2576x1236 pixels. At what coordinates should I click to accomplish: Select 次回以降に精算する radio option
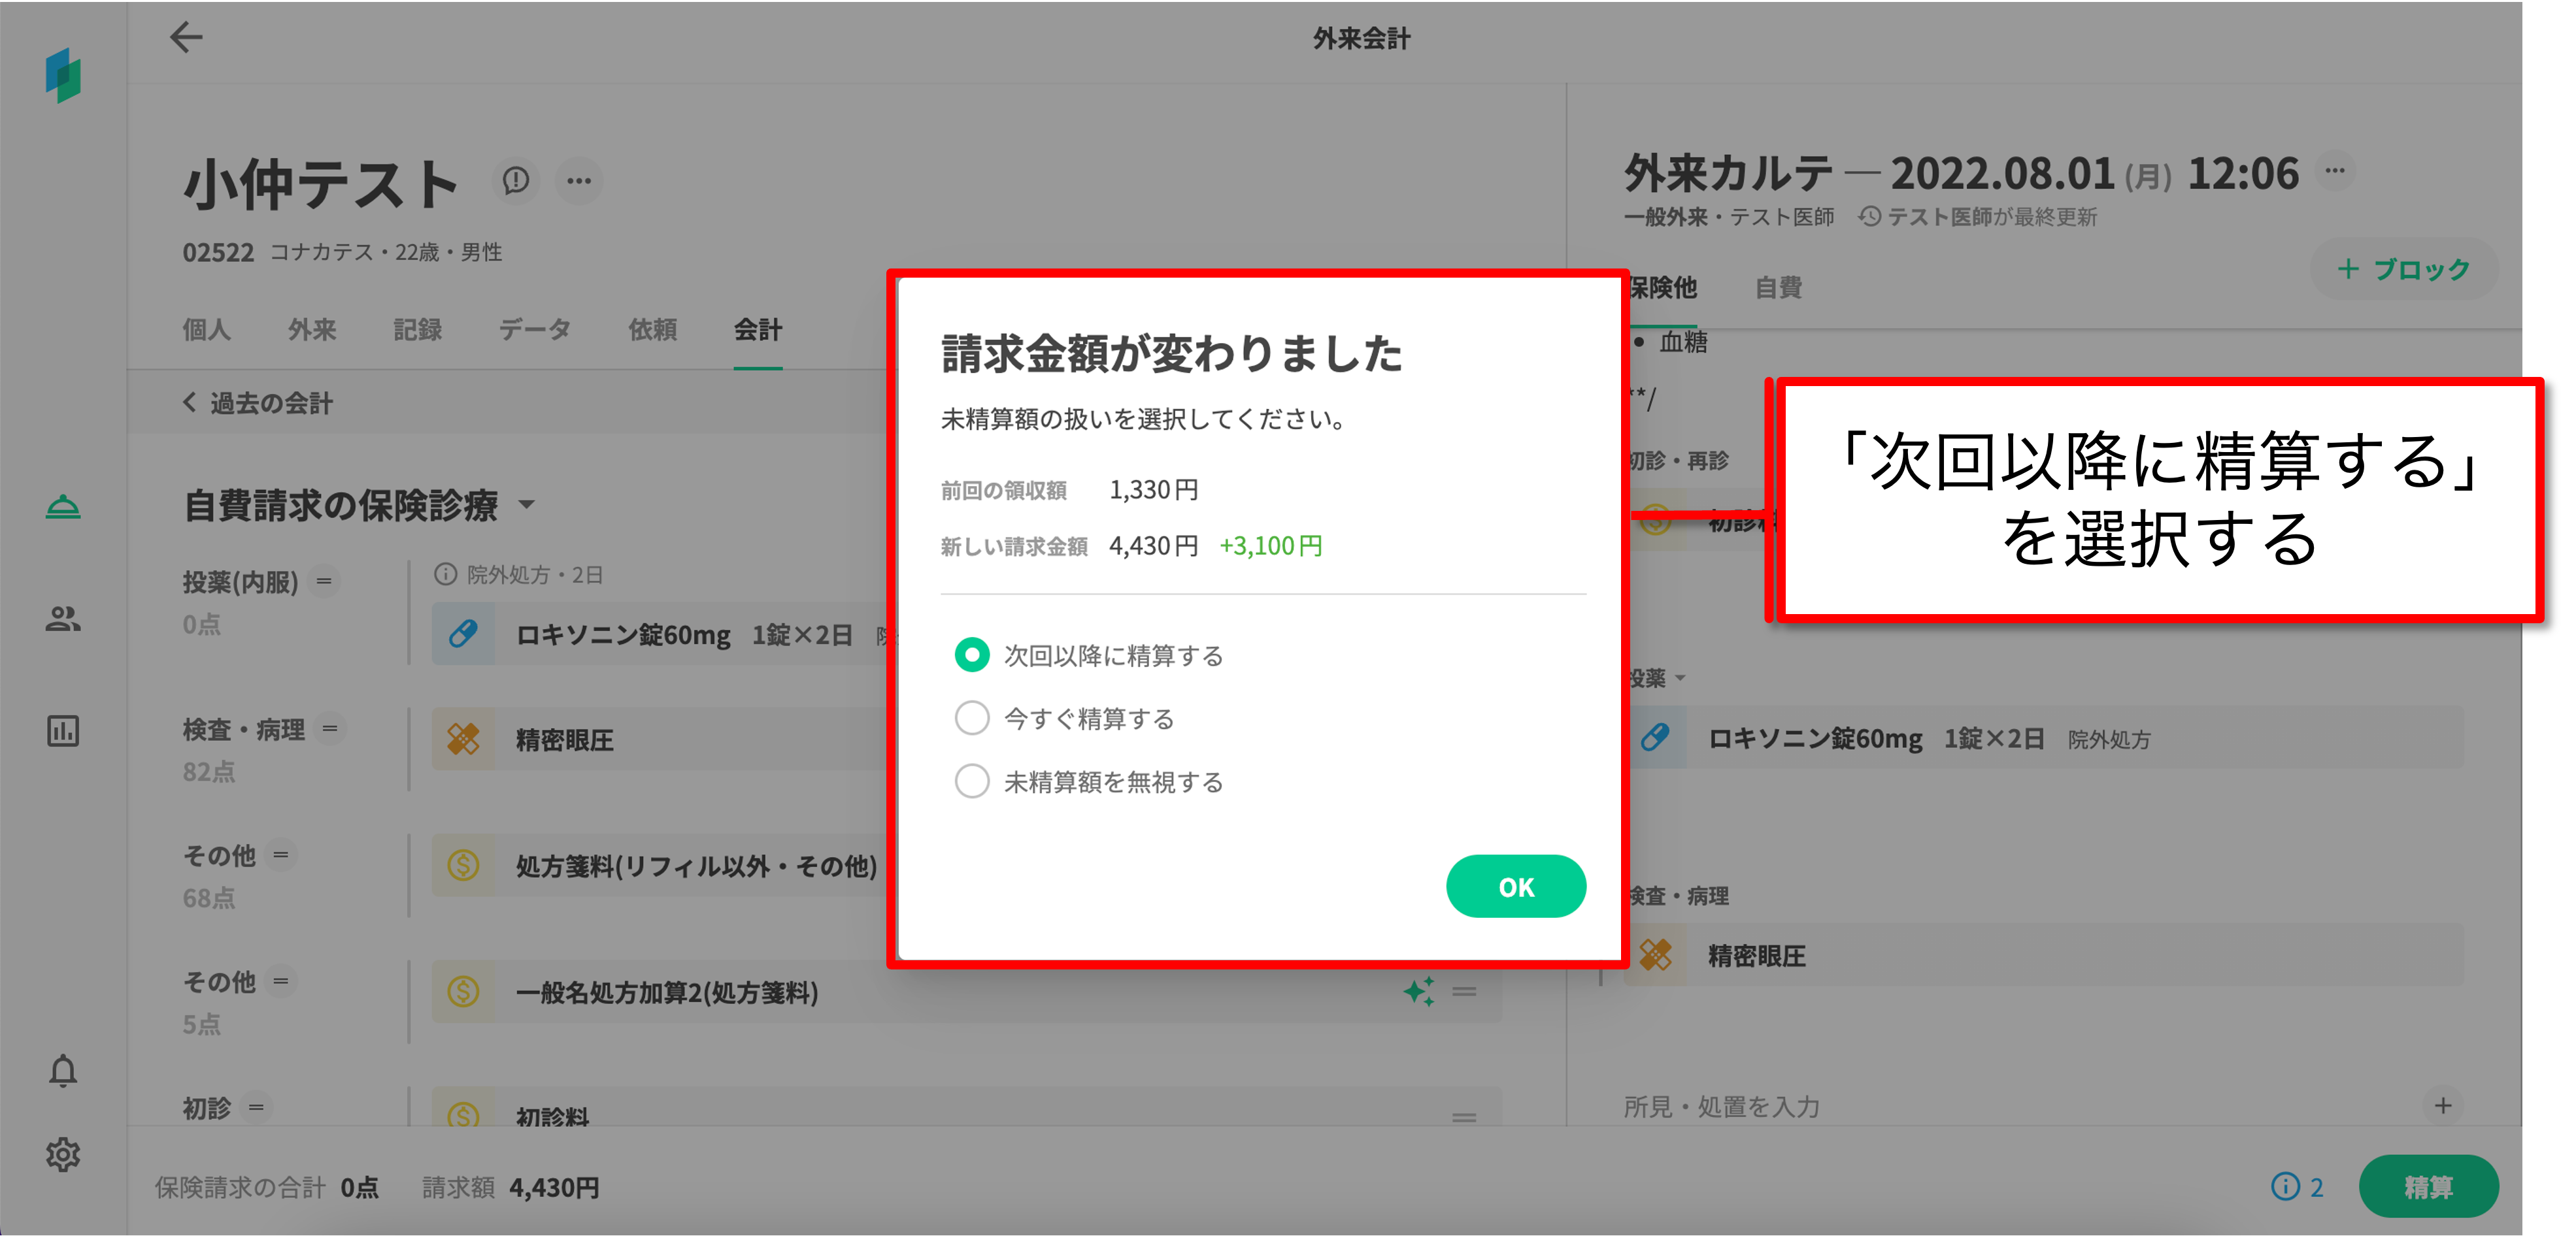[972, 655]
